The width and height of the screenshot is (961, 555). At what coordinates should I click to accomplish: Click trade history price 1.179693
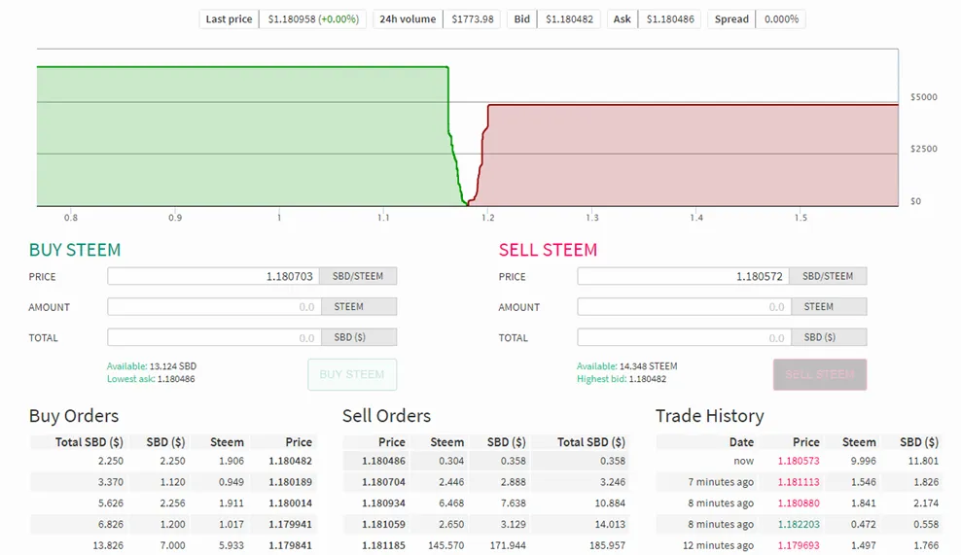[x=799, y=545]
